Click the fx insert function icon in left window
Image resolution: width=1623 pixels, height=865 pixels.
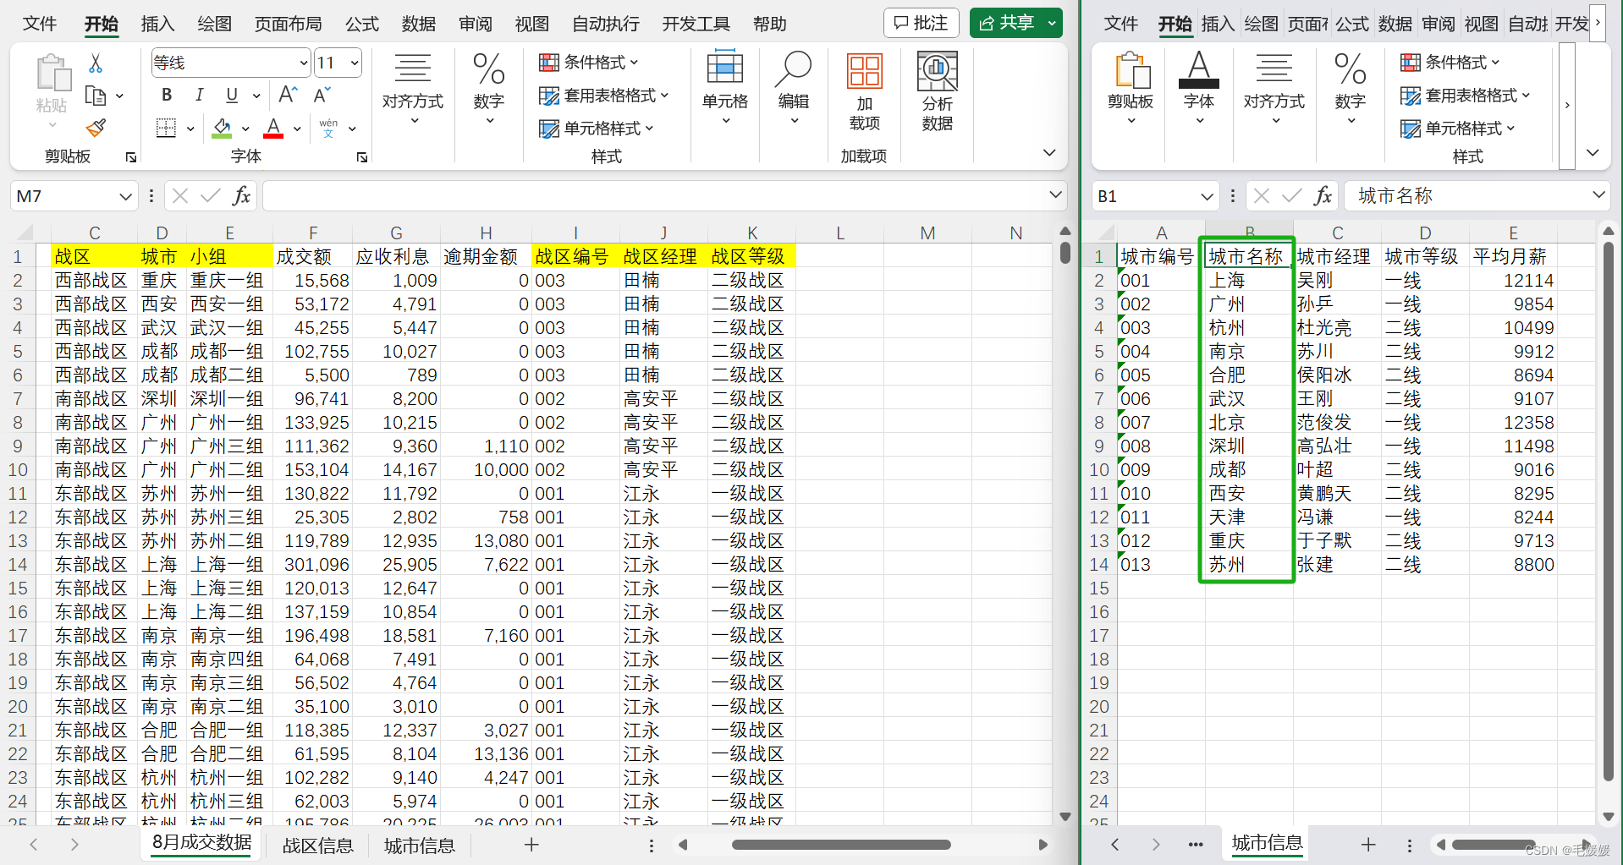(241, 196)
